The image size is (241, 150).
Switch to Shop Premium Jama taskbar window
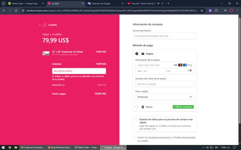(x=59, y=147)
